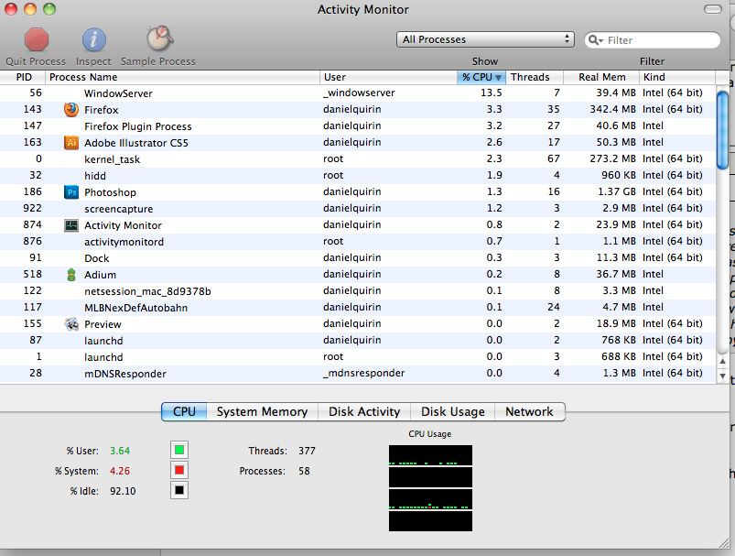735x556 pixels.
Task: Select the Dock process row
Action: [358, 258]
